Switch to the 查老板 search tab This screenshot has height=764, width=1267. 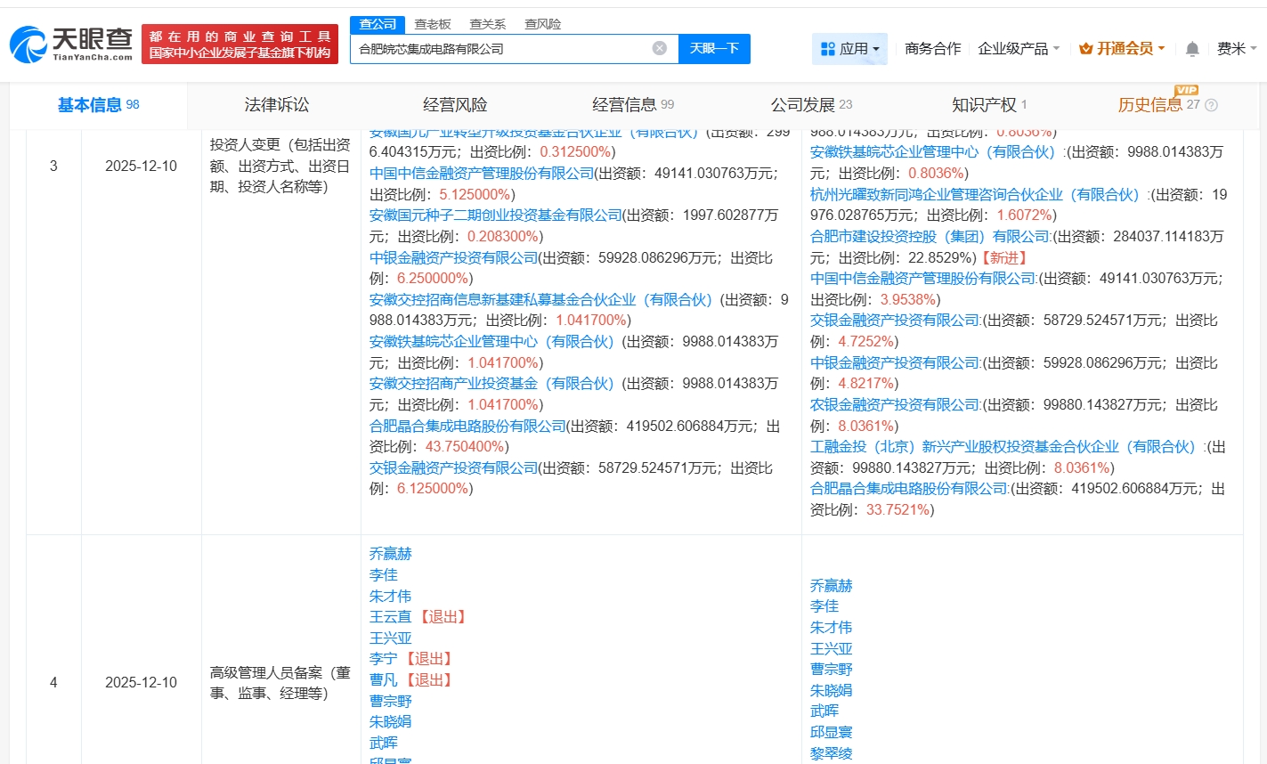click(x=433, y=24)
